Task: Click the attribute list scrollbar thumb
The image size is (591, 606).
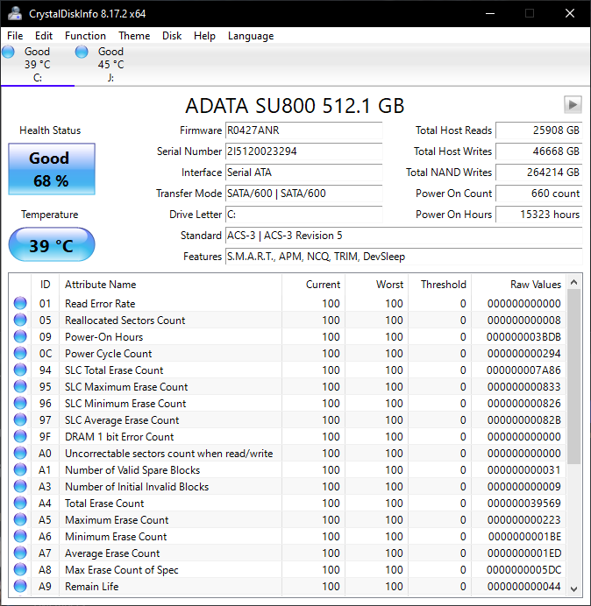Action: [574, 377]
